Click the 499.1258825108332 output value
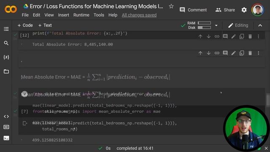This screenshot has width=270, height=152. coord(52,140)
